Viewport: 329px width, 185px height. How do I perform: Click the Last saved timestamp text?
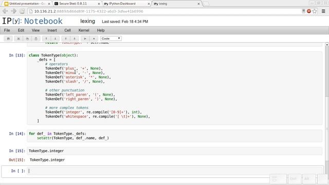tap(125, 22)
